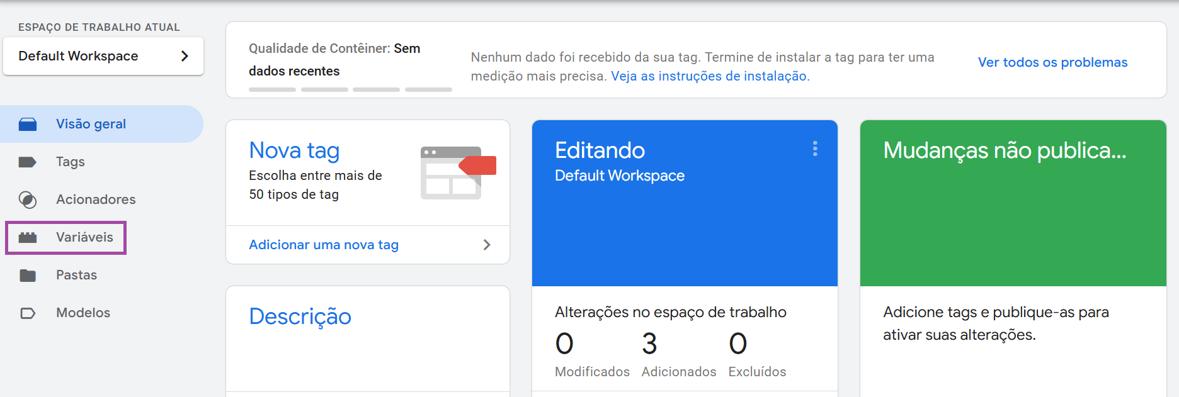Click the container quality progress bar
The width and height of the screenshot is (1179, 397).
[x=350, y=90]
